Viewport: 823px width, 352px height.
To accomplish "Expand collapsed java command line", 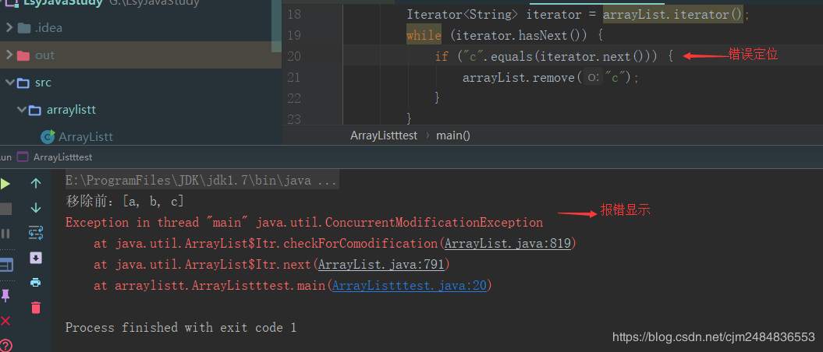I will 201,181.
